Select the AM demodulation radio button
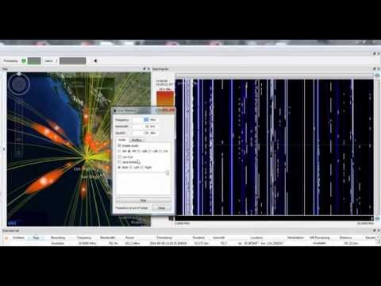381x286 pixels. coord(119,151)
